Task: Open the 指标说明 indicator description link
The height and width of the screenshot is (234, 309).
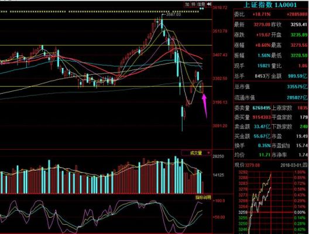Action: coord(203,197)
